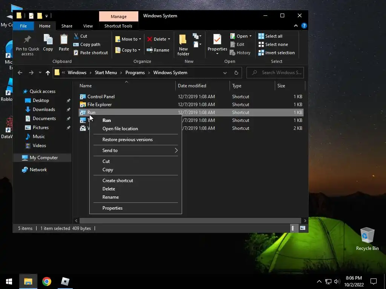Click the Copy ribbon icon
The width and height of the screenshot is (386, 289).
point(48,40)
